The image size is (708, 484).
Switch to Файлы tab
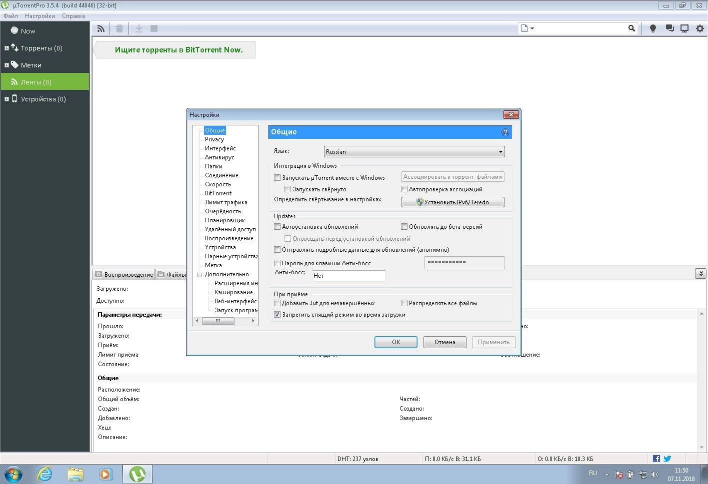(171, 274)
